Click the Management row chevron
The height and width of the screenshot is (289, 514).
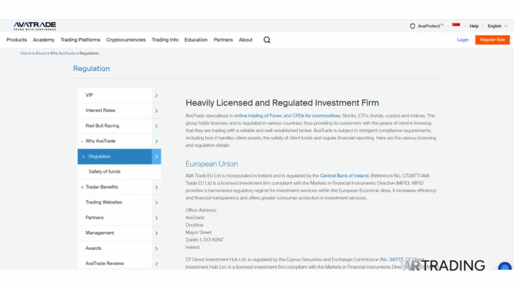coord(156,233)
